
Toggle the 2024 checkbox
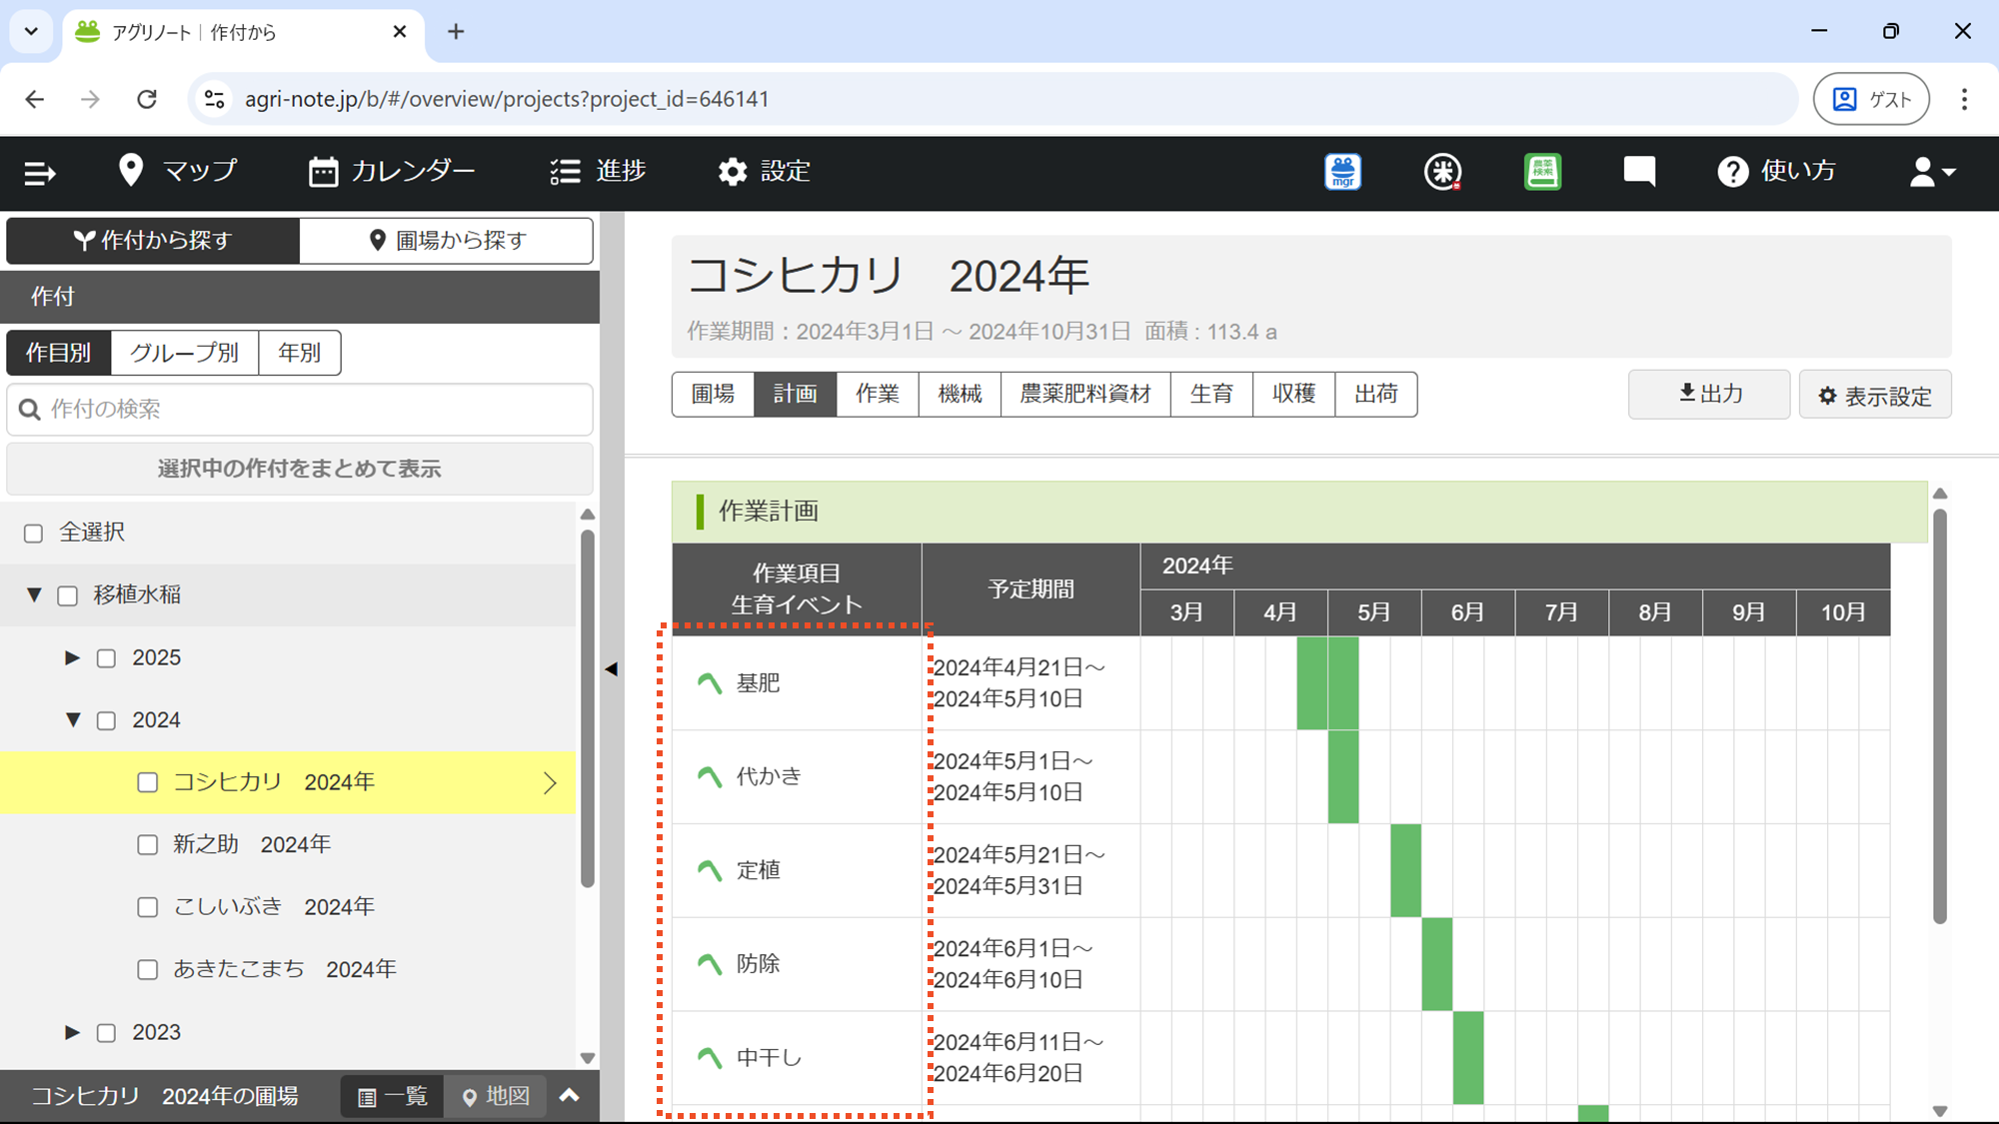pos(106,721)
